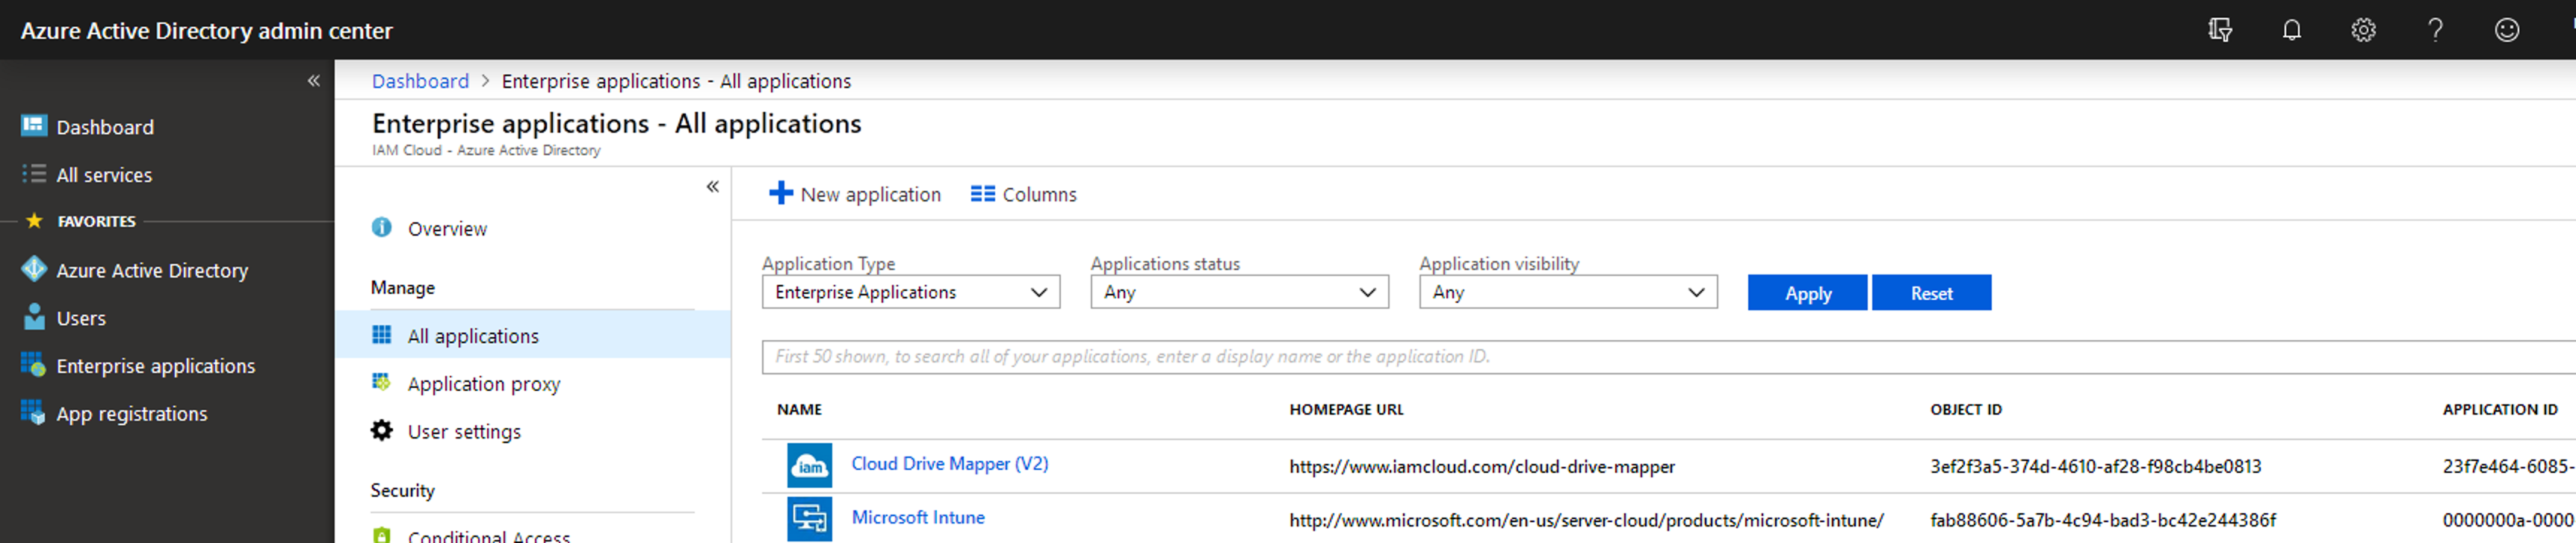
Task: Open the help question mark icon
Action: click(x=2435, y=30)
